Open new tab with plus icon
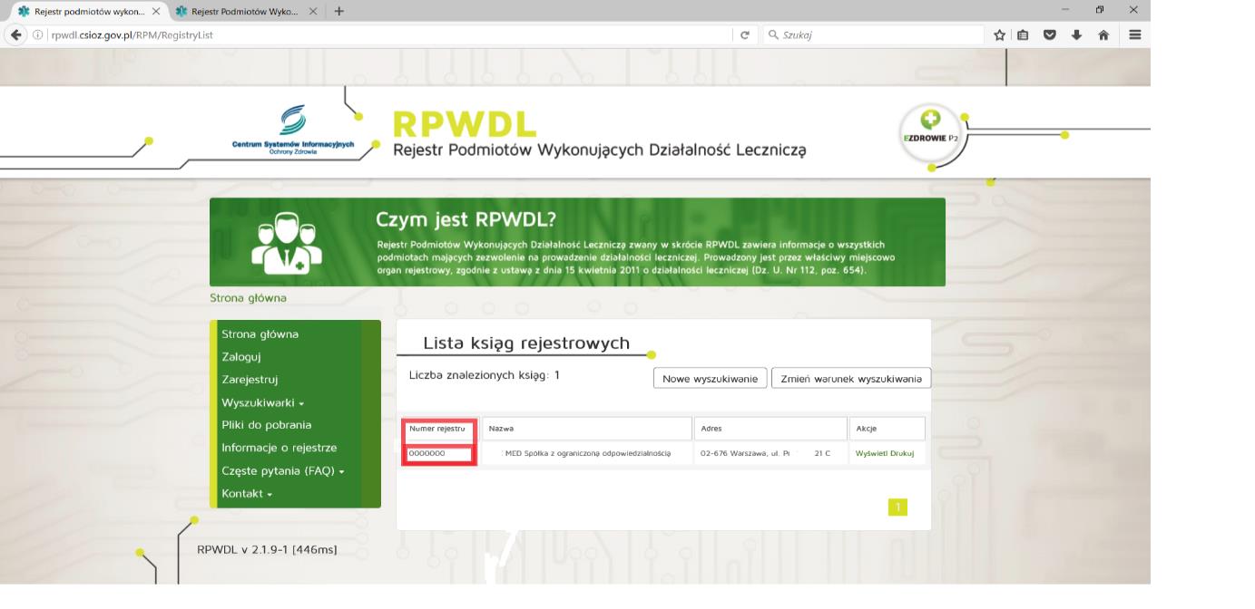 click(x=339, y=11)
